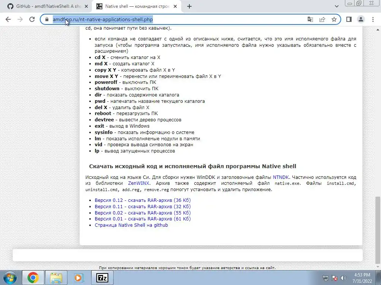381x285 pixels.
Task: Open the browser side panel
Action: 349,19
